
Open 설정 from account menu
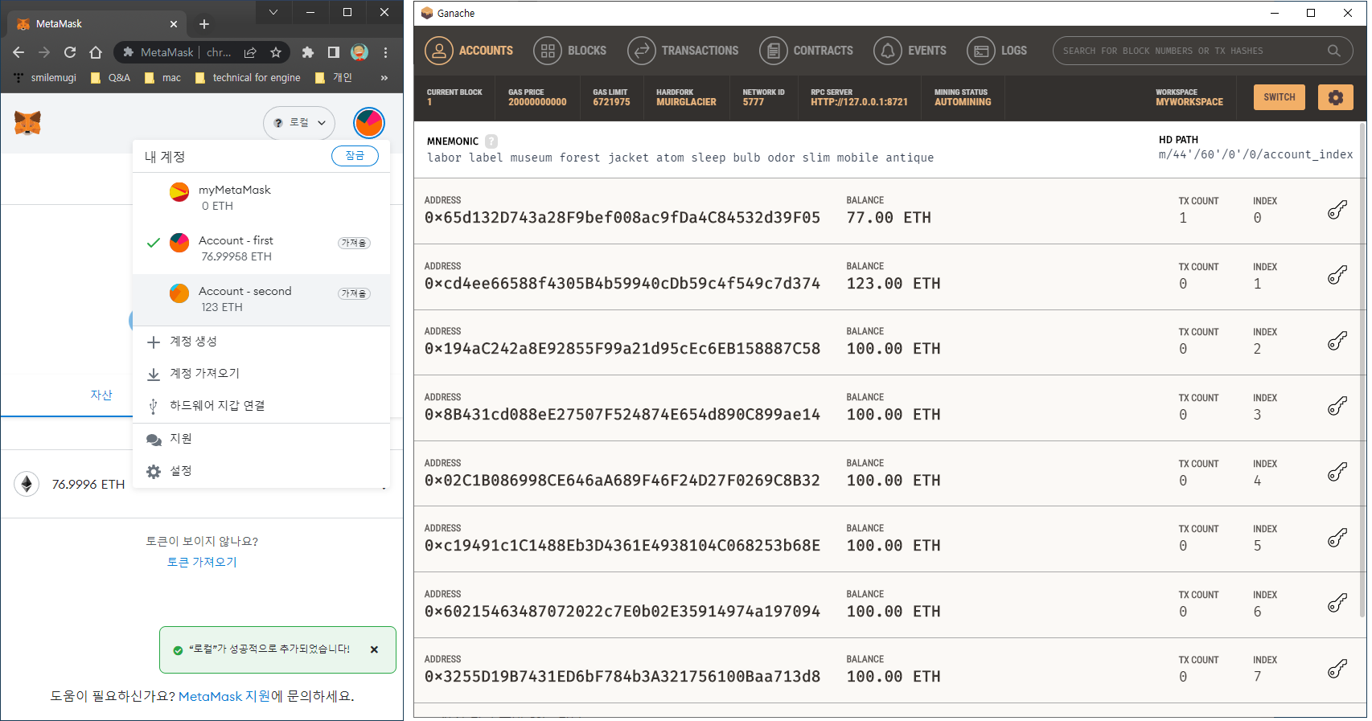coord(261,471)
